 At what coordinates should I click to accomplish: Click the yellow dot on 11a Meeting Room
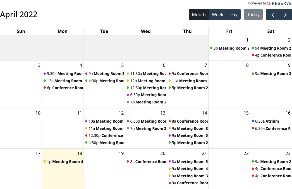point(170,81)
